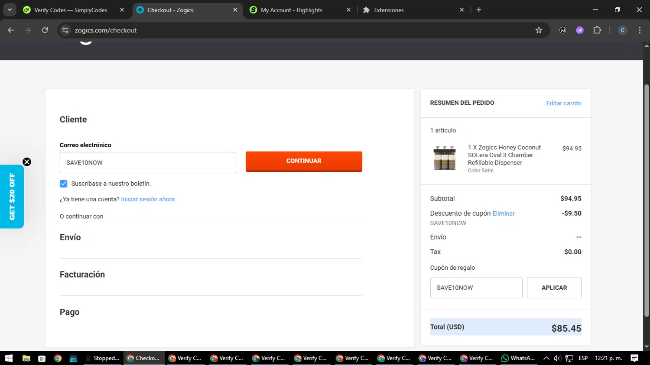Image resolution: width=650 pixels, height=365 pixels.
Task: Close the Verify Codes — SimplyCodes tab
Action: pos(122,10)
